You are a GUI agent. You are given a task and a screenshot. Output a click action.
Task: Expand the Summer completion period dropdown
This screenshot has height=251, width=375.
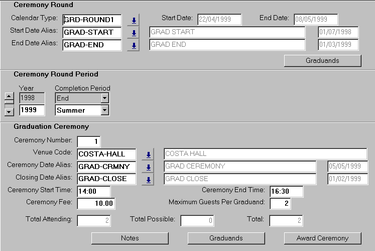click(x=104, y=110)
